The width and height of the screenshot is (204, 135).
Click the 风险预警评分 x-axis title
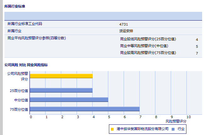pyautogui.click(x=176, y=121)
